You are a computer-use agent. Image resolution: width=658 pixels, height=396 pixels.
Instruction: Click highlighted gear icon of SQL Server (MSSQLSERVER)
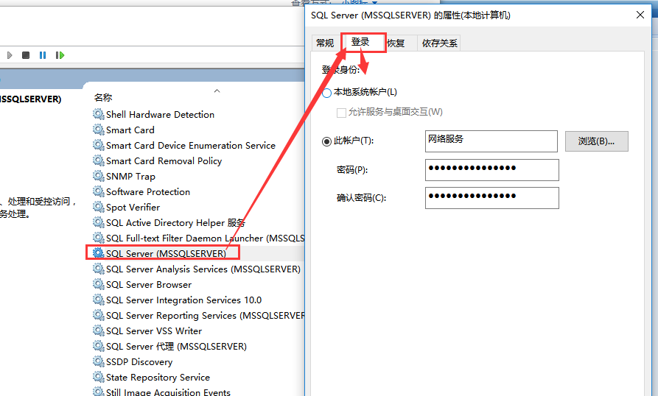coord(99,253)
